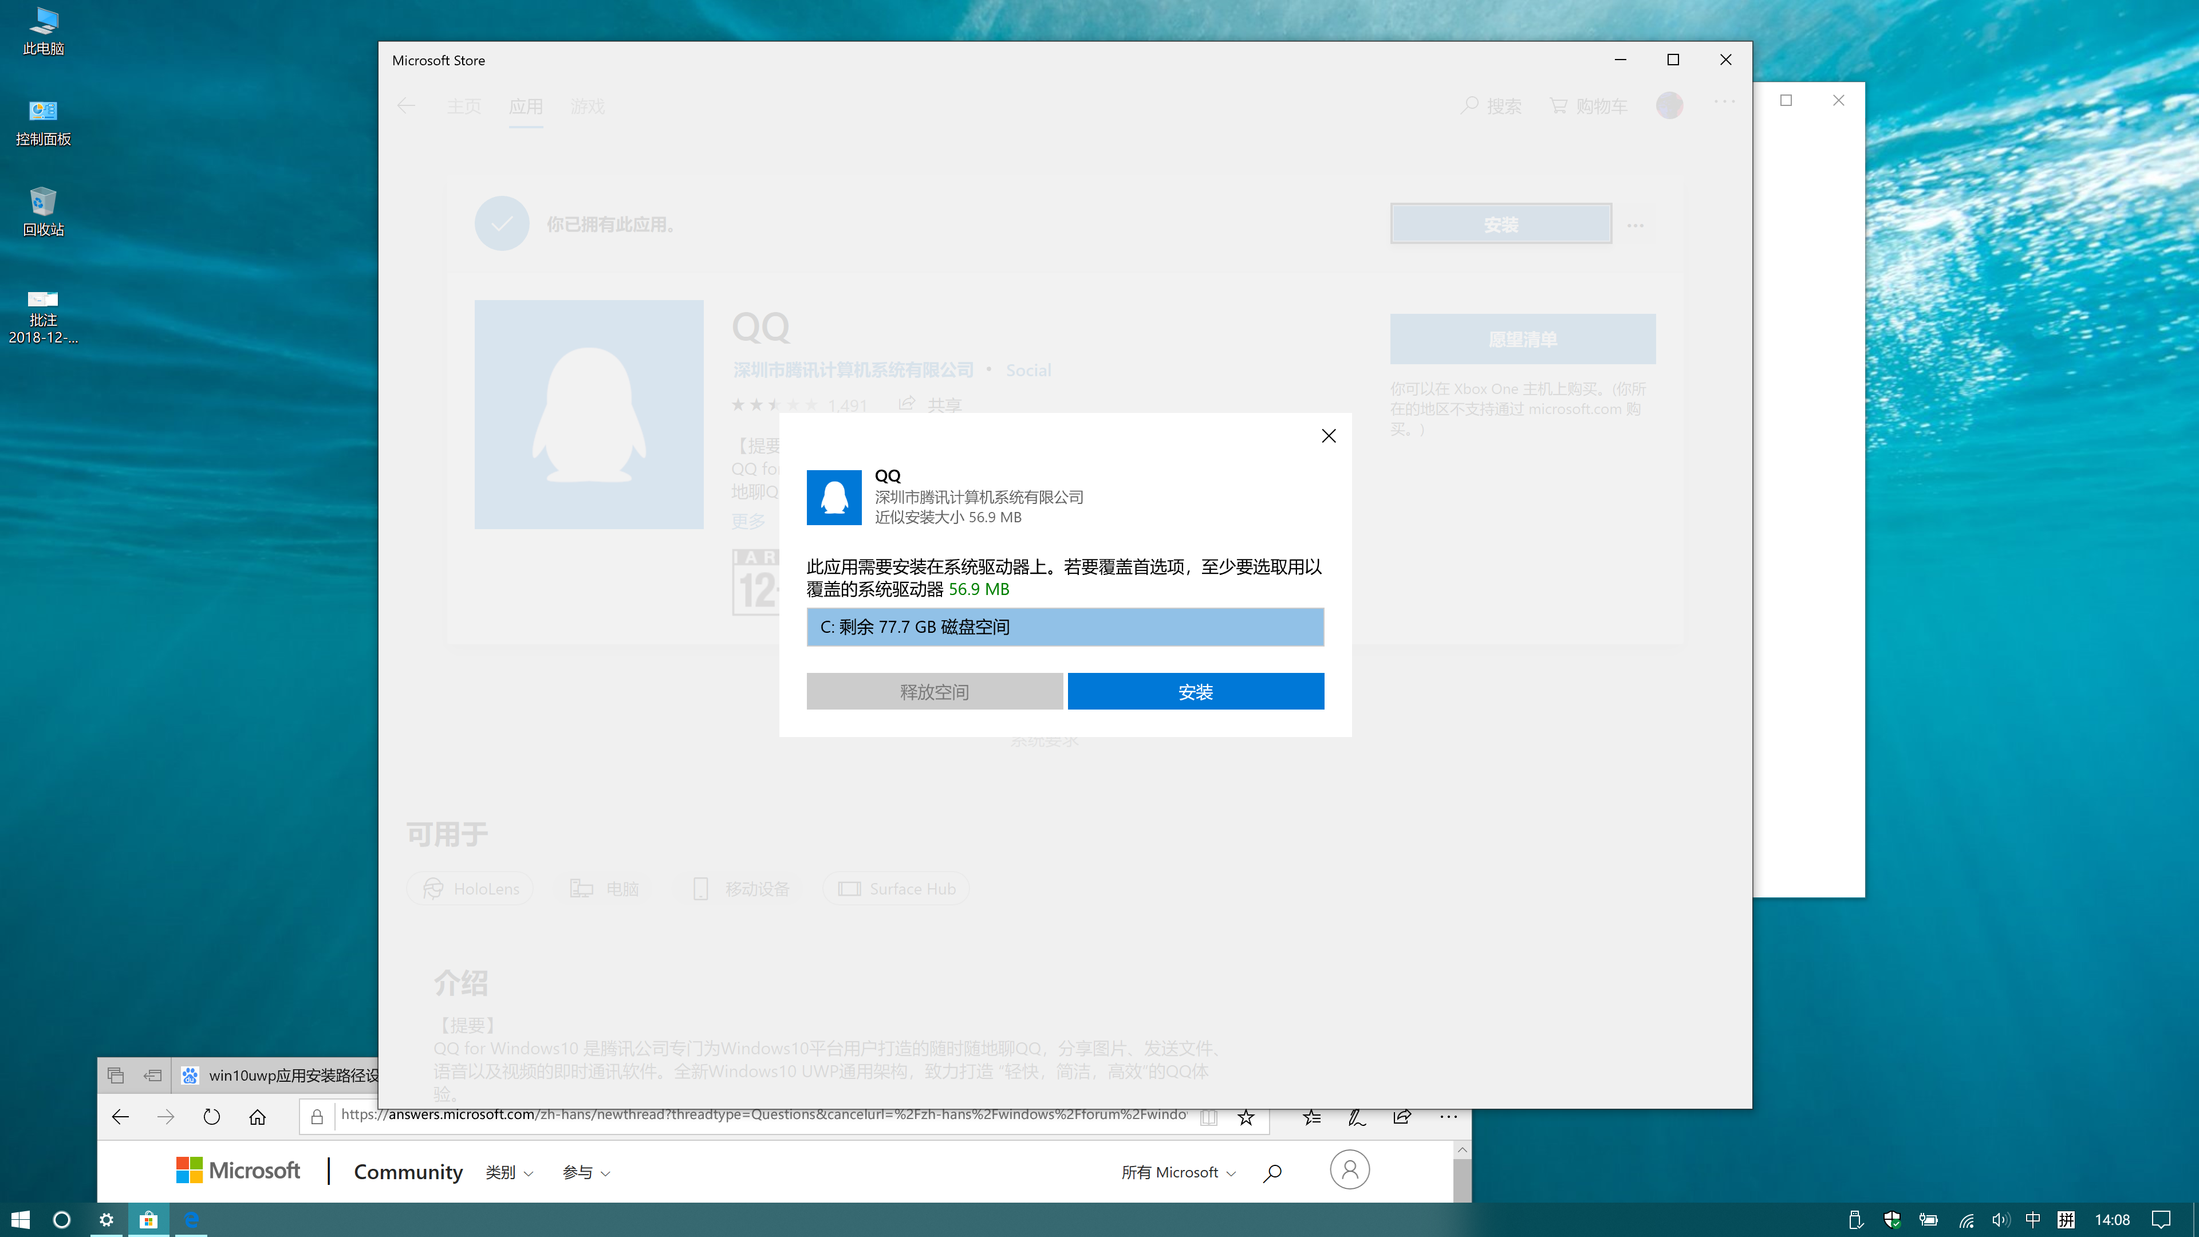Go back in Microsoft Store
Screen dimensions: 2199x1237
[407, 106]
